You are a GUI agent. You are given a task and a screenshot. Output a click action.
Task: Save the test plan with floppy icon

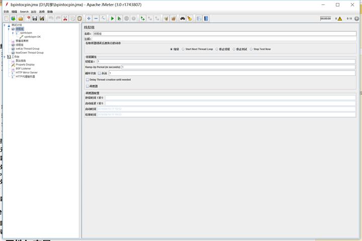(35, 19)
